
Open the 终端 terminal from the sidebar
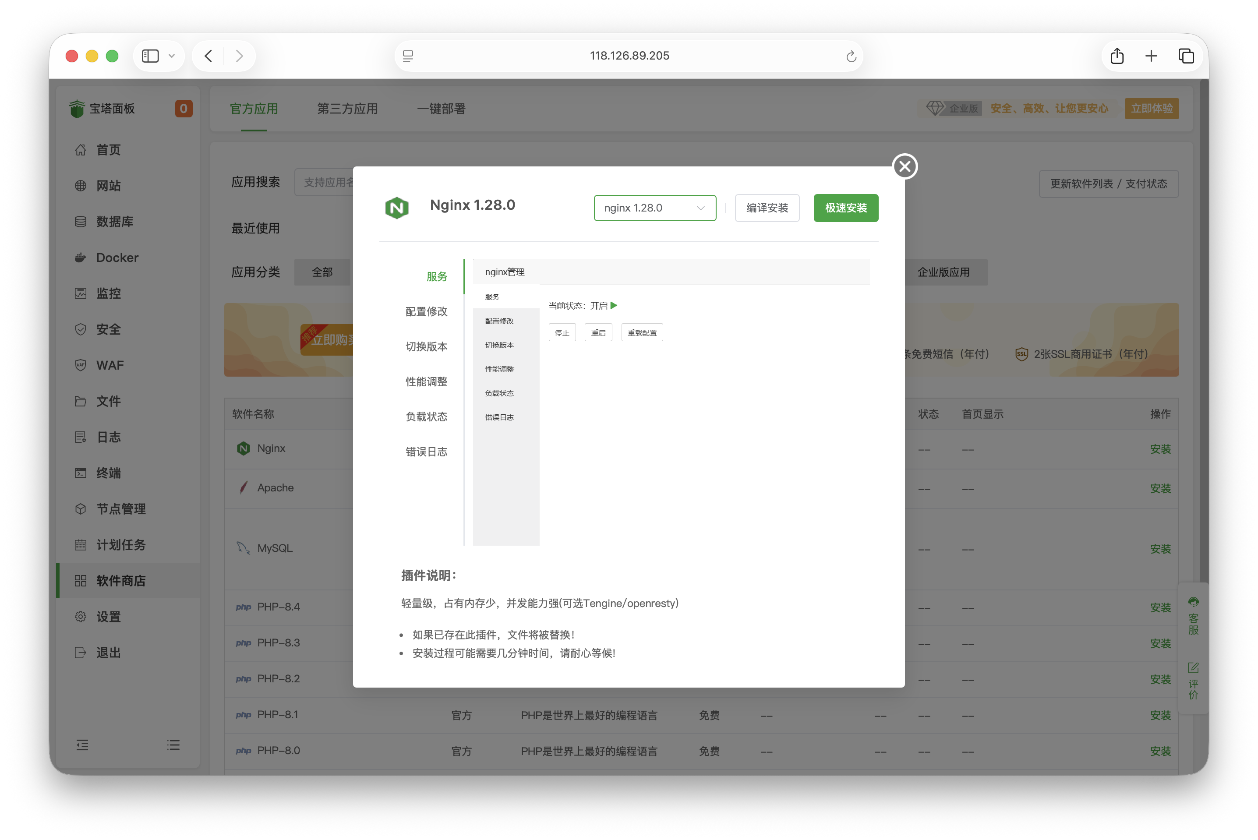pos(108,473)
